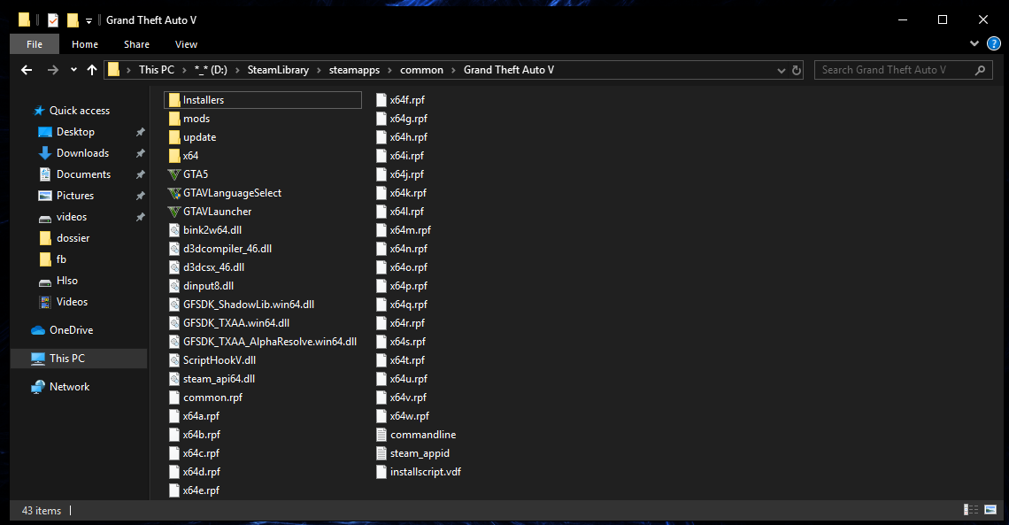Expand breadcrumb chevron after SteamLibrary

pyautogui.click(x=320, y=70)
